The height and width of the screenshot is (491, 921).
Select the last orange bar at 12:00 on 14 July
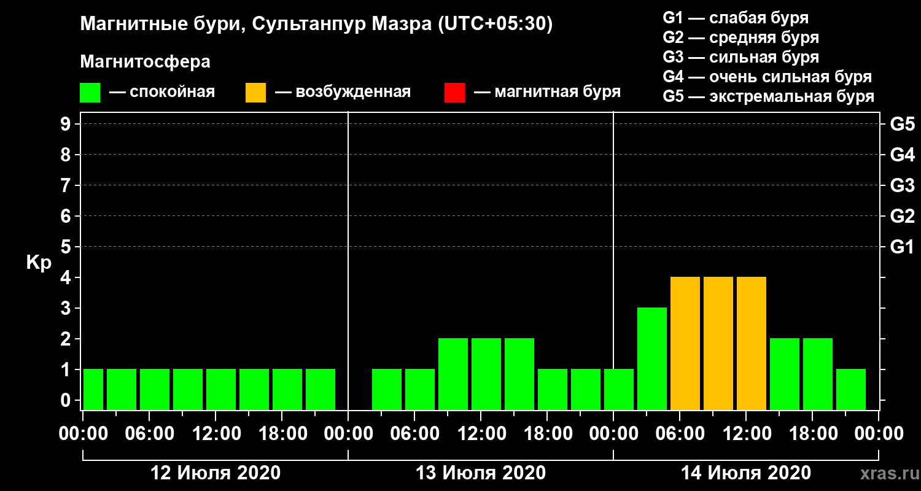tap(752, 343)
